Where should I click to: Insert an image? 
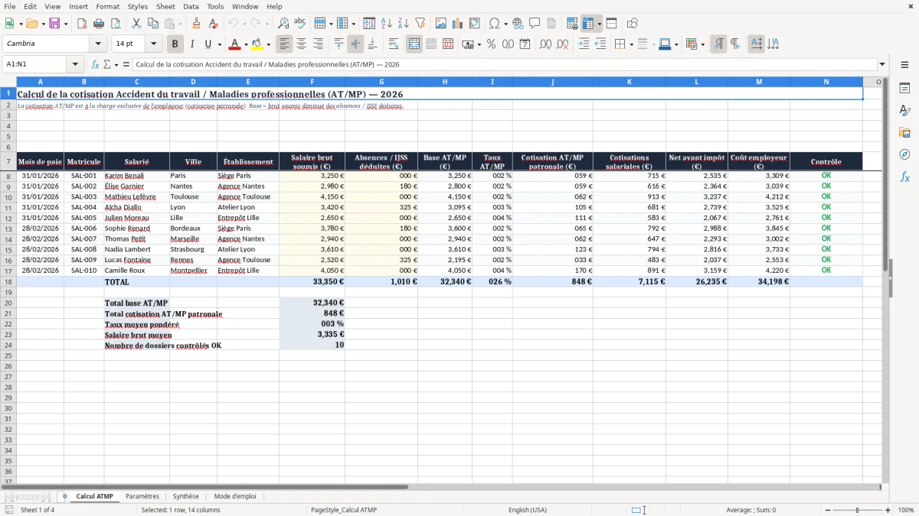440,24
